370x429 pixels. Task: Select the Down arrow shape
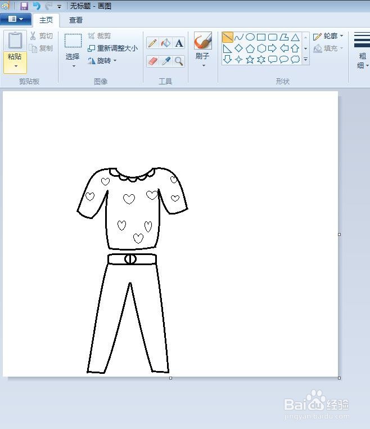227,59
